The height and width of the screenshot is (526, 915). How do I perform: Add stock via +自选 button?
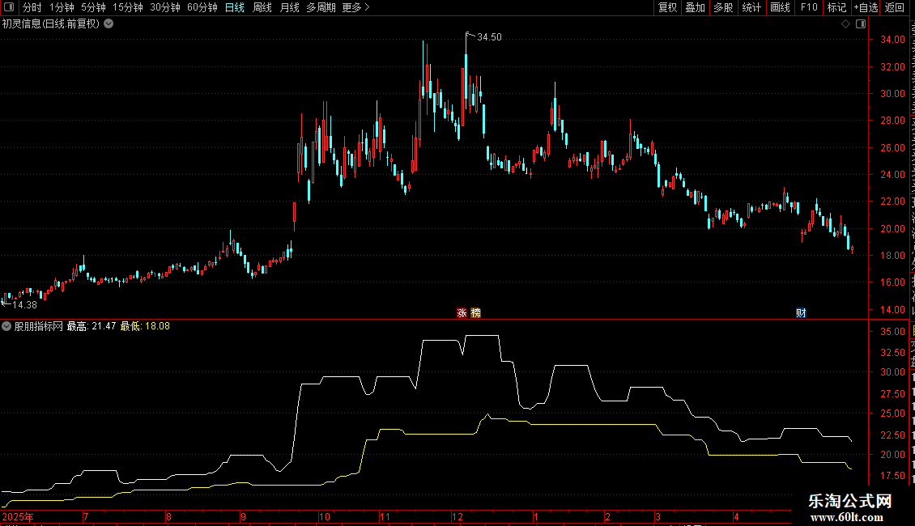866,7
